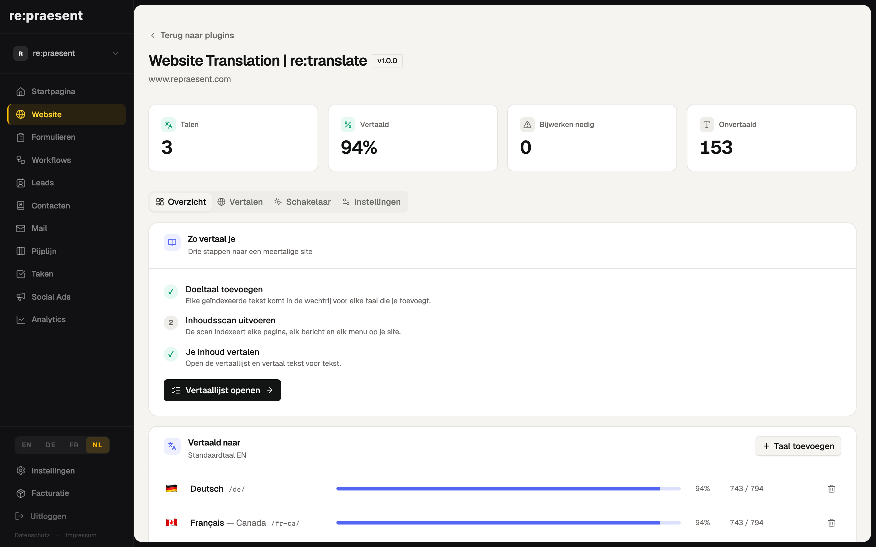Switch interface language to DE
This screenshot has width=876, height=547.
click(50, 445)
